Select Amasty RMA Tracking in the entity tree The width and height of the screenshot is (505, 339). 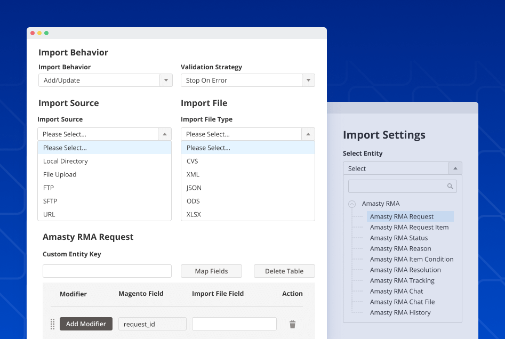[402, 280]
